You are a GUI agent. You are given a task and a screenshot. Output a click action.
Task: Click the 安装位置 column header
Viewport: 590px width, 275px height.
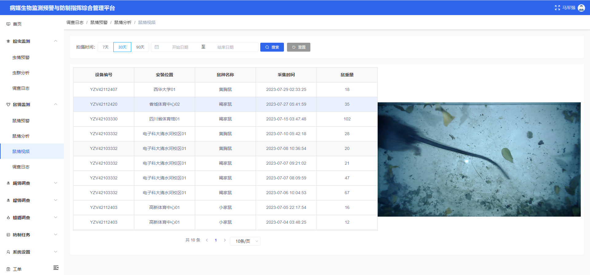[164, 75]
